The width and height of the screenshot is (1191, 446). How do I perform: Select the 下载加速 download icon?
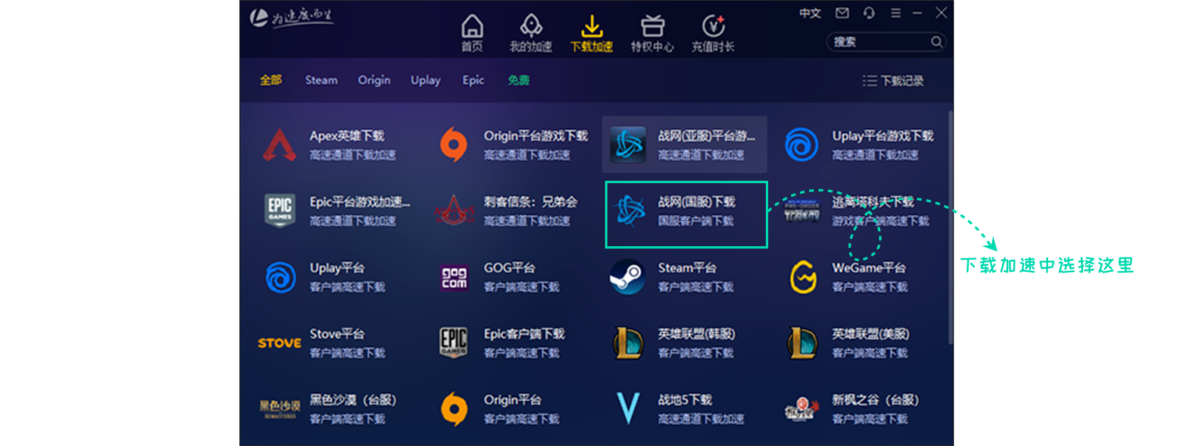591,26
